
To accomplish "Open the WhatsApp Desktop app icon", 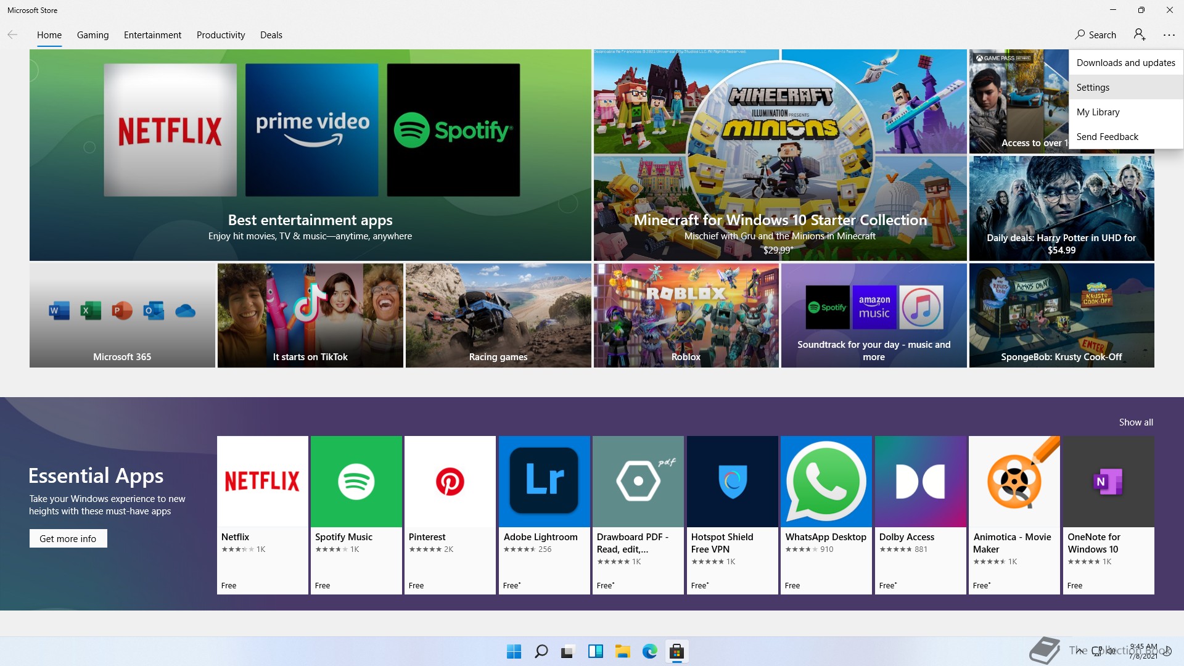I will (x=826, y=482).
